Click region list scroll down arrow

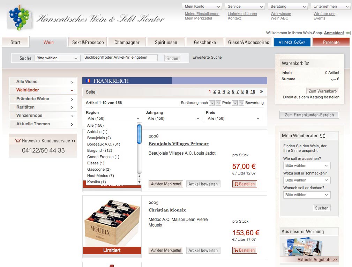pyautogui.click(x=140, y=182)
